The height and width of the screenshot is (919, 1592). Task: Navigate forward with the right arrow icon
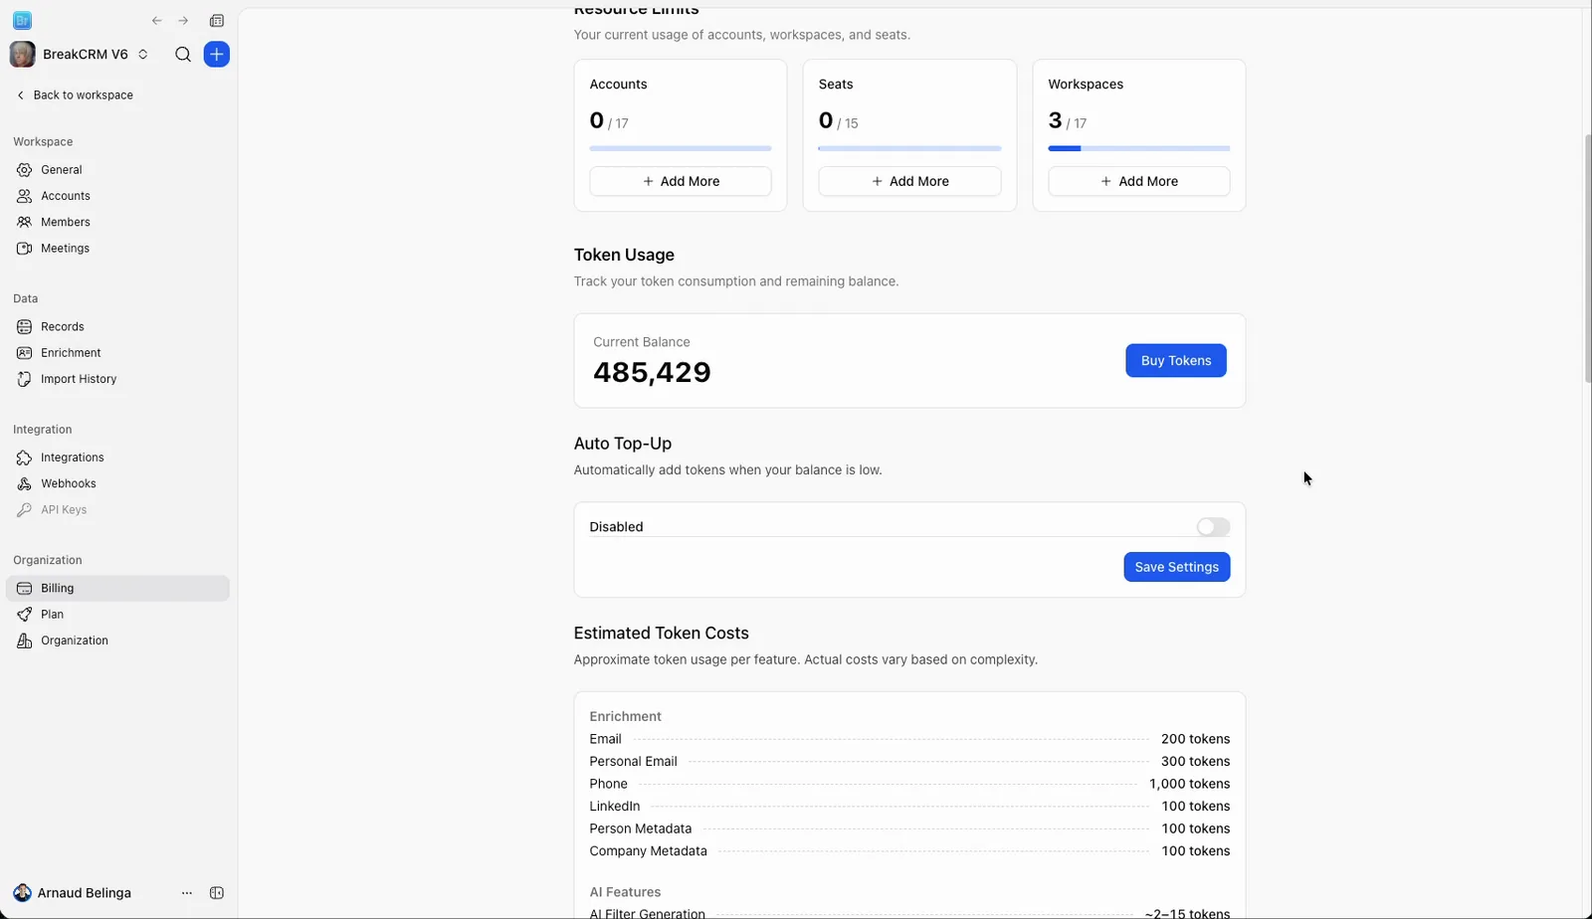coord(183,21)
